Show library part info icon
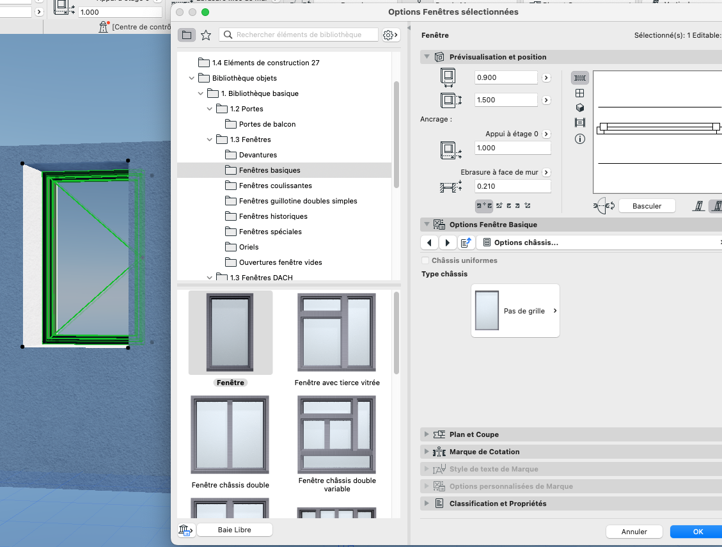This screenshot has height=547, width=722. [x=580, y=139]
